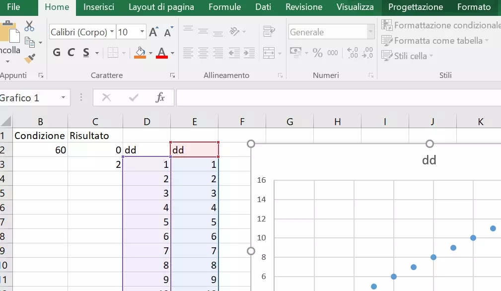The width and height of the screenshot is (501, 291).
Task: Open the Generale number format dropdown
Action: click(370, 32)
